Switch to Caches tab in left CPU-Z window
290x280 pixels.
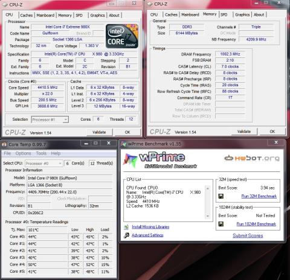[x=27, y=15]
